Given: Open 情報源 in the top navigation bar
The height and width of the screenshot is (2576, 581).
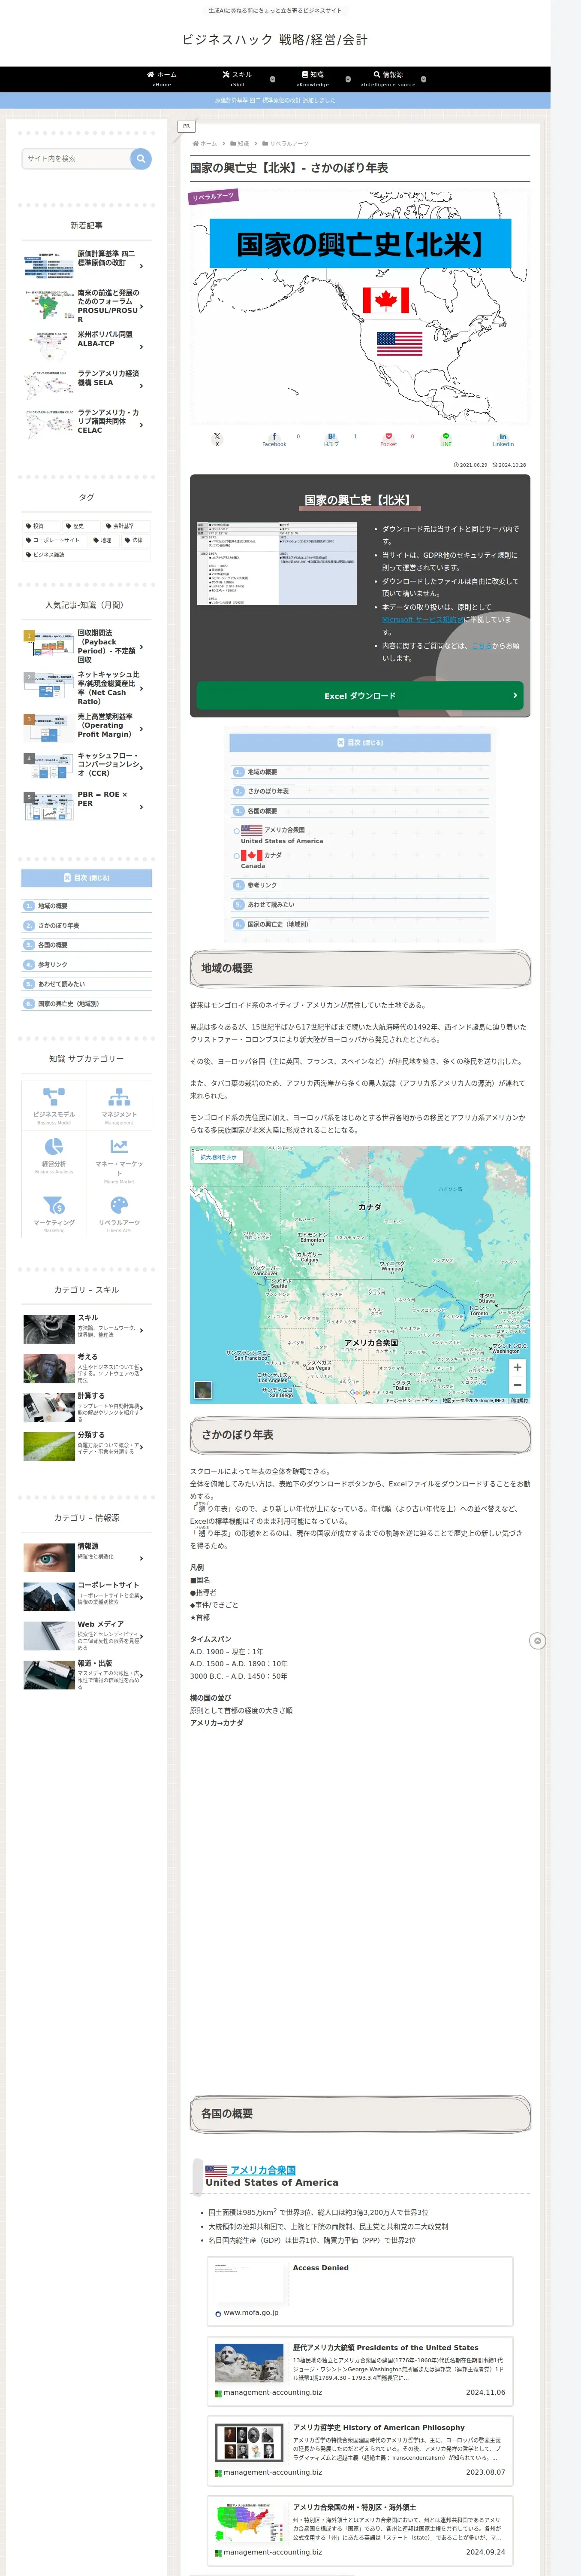Looking at the screenshot, I should pyautogui.click(x=388, y=79).
